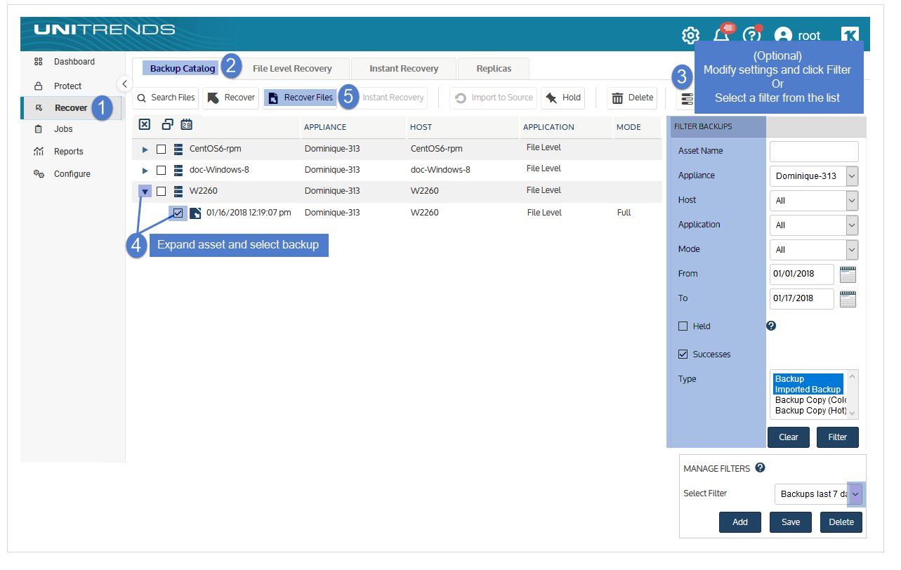Open the Mode filter dropdown

814,250
